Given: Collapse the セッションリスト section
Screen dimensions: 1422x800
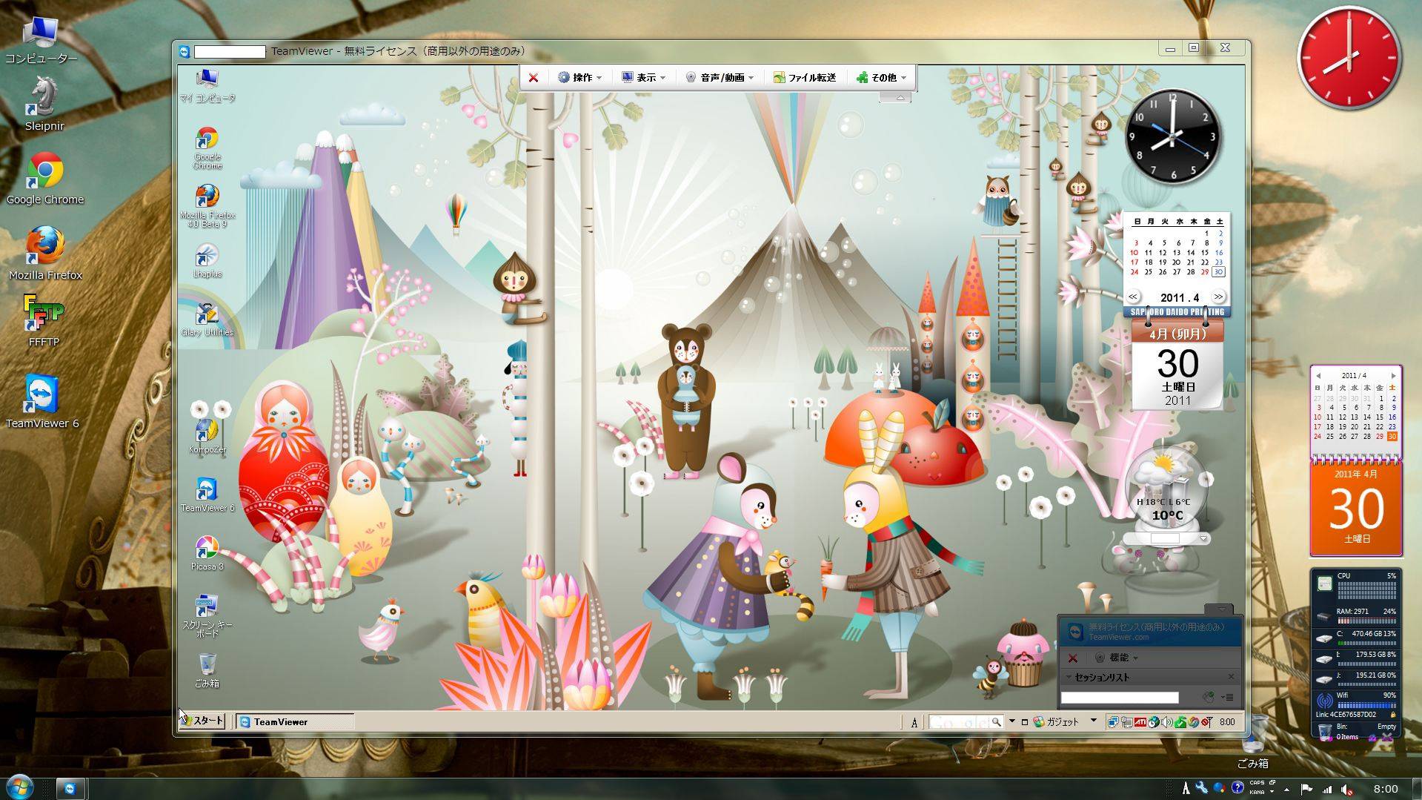Looking at the screenshot, I should pos(1069,677).
